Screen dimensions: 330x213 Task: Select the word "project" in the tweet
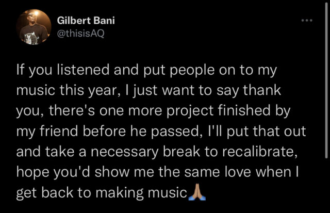190,111
